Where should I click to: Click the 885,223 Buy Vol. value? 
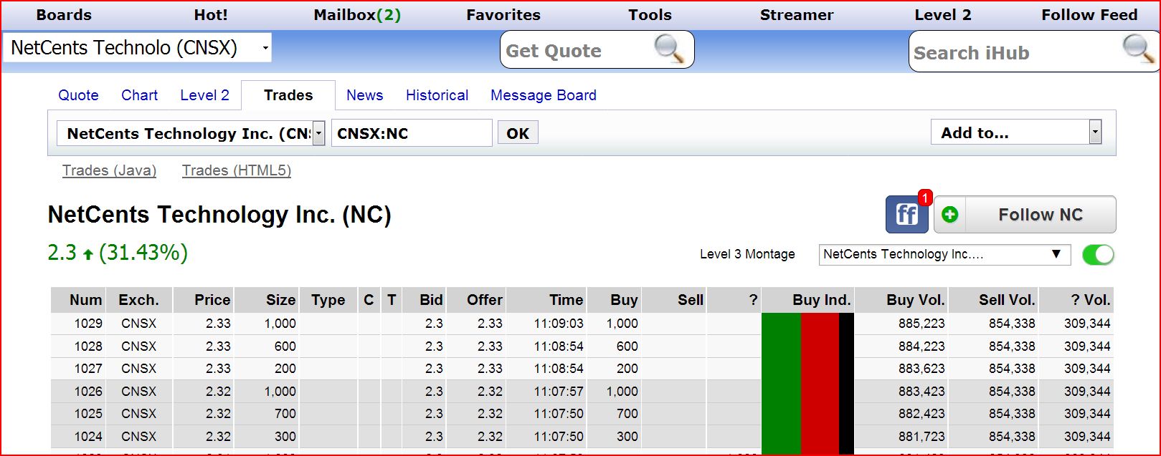coord(921,324)
